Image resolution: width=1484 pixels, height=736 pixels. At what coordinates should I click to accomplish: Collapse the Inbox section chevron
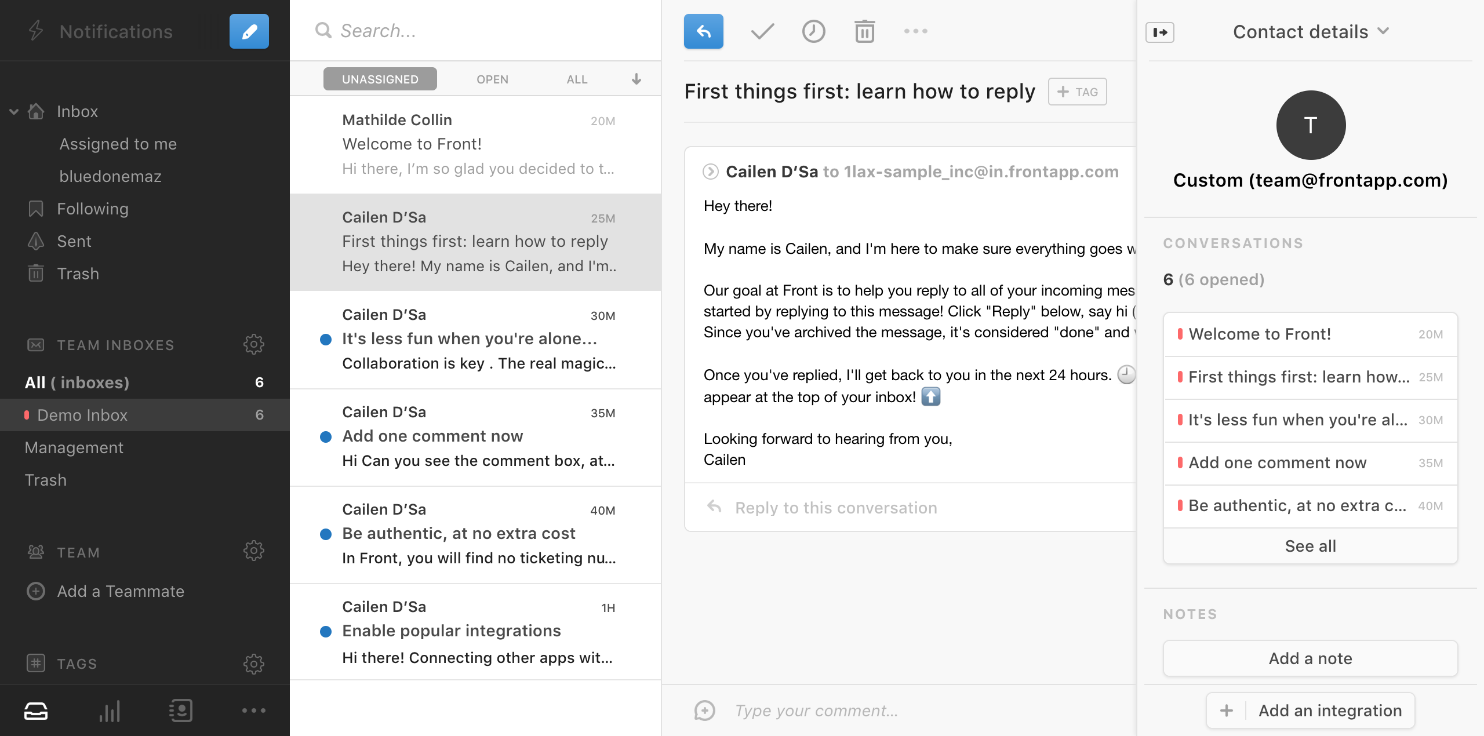[x=13, y=111]
